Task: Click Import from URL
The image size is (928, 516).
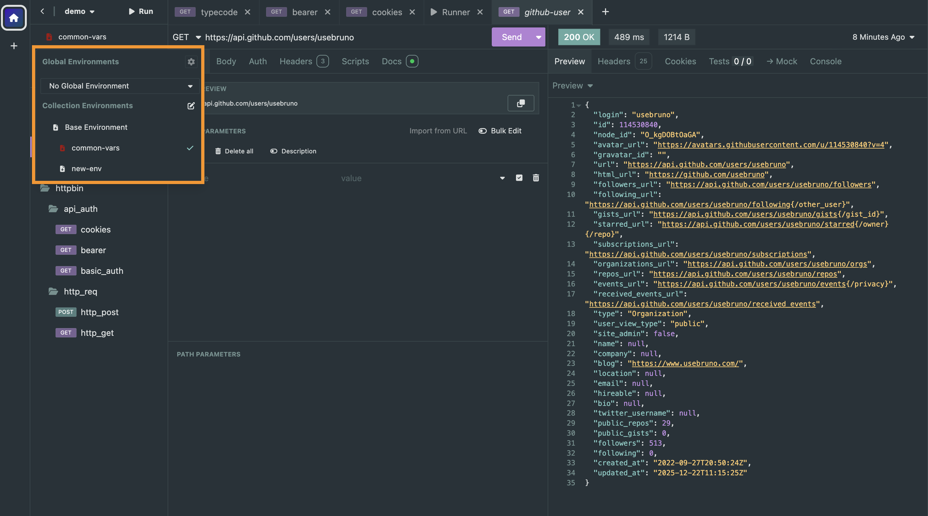Action: pyautogui.click(x=438, y=131)
